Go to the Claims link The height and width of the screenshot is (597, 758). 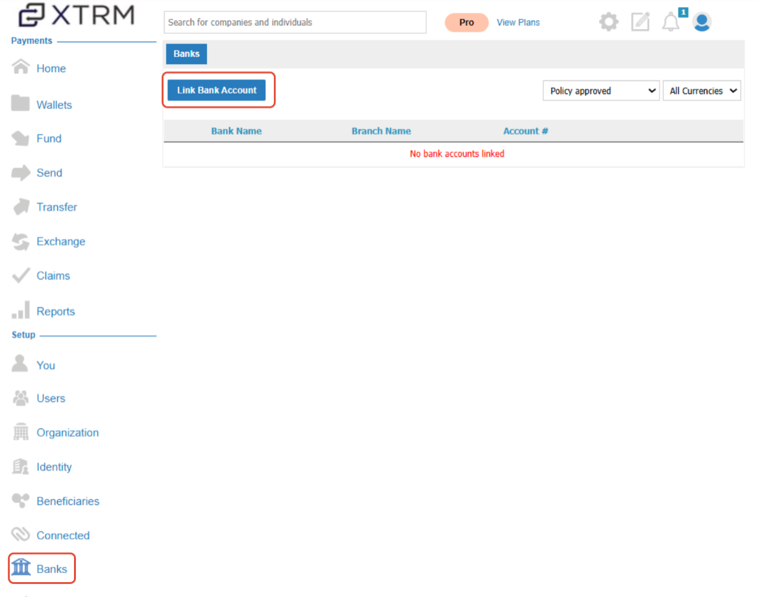[53, 276]
